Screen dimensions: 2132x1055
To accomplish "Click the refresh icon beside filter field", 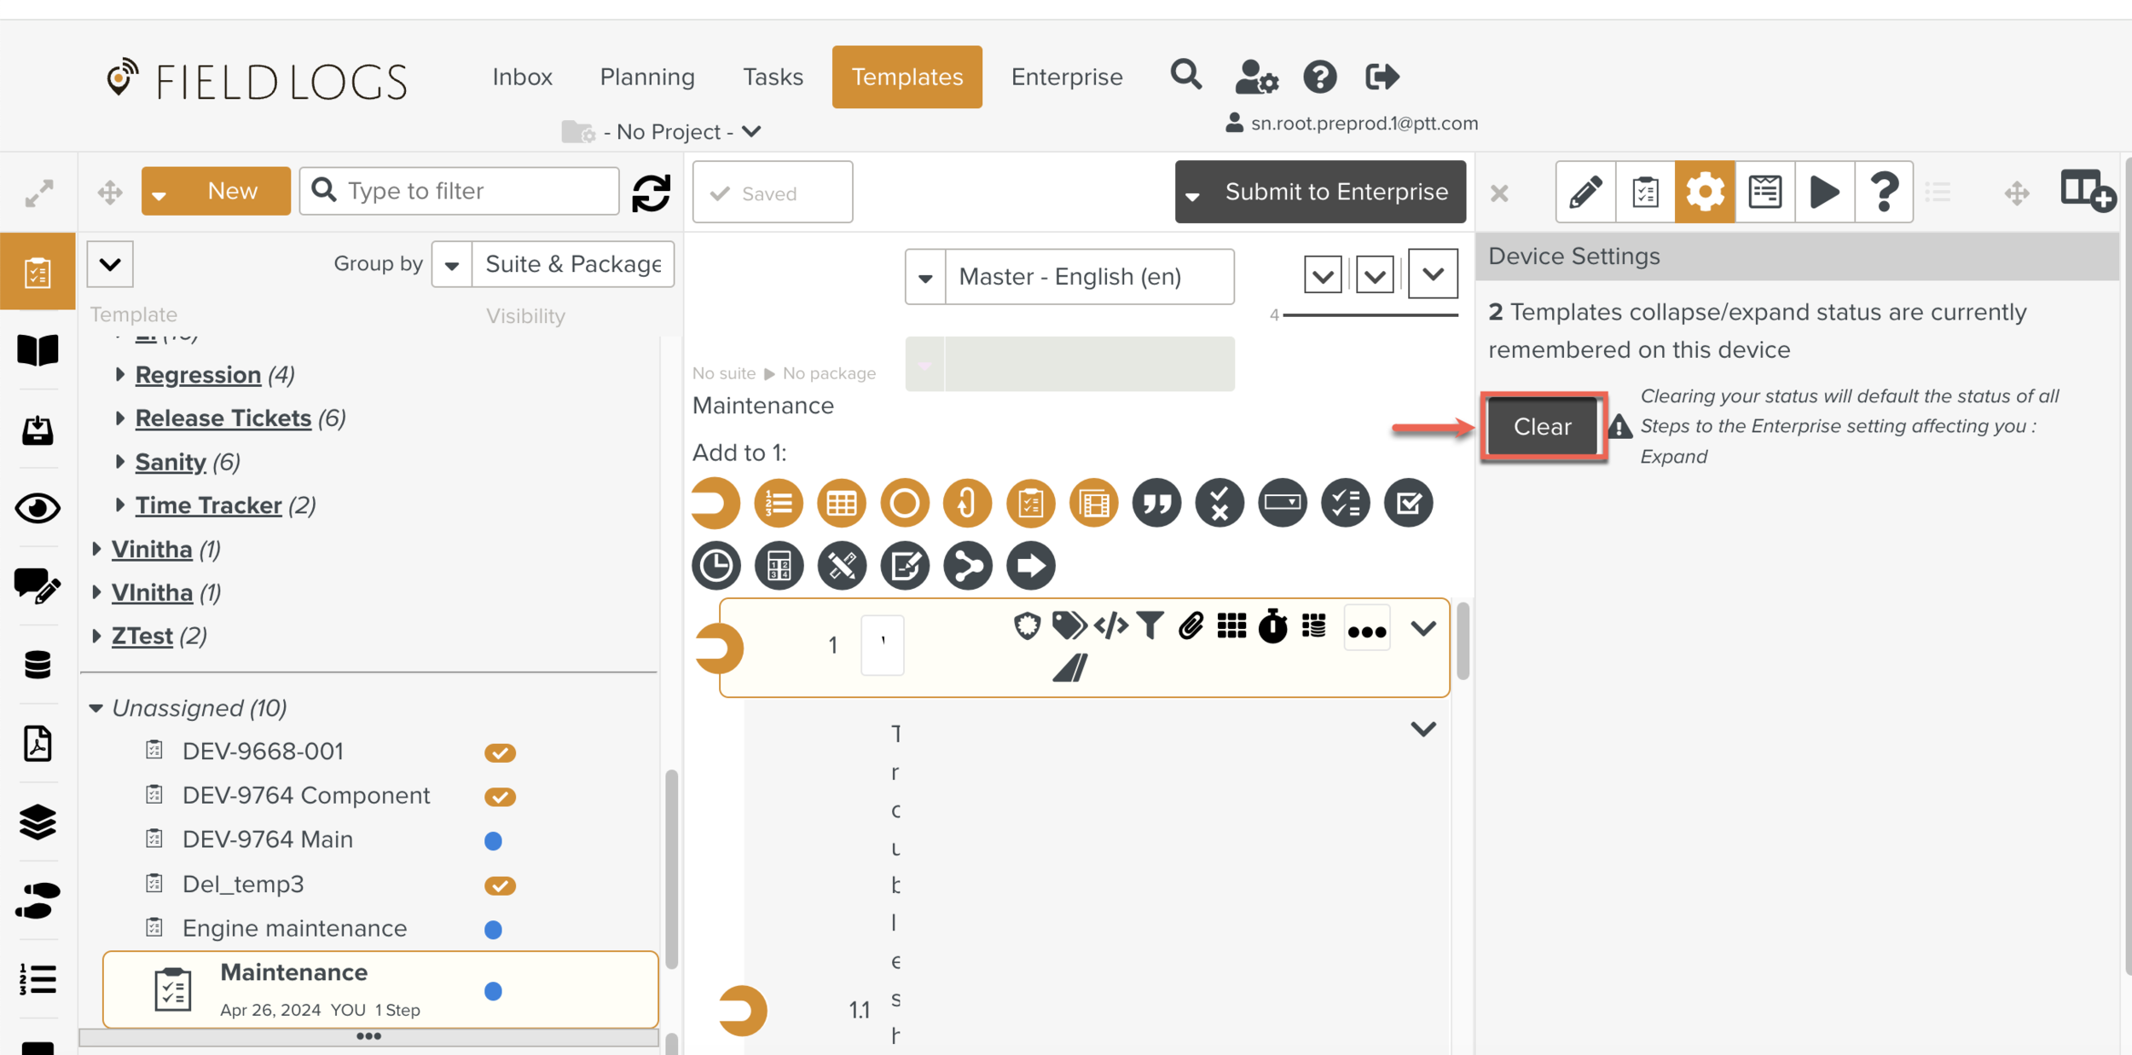I will click(x=652, y=193).
